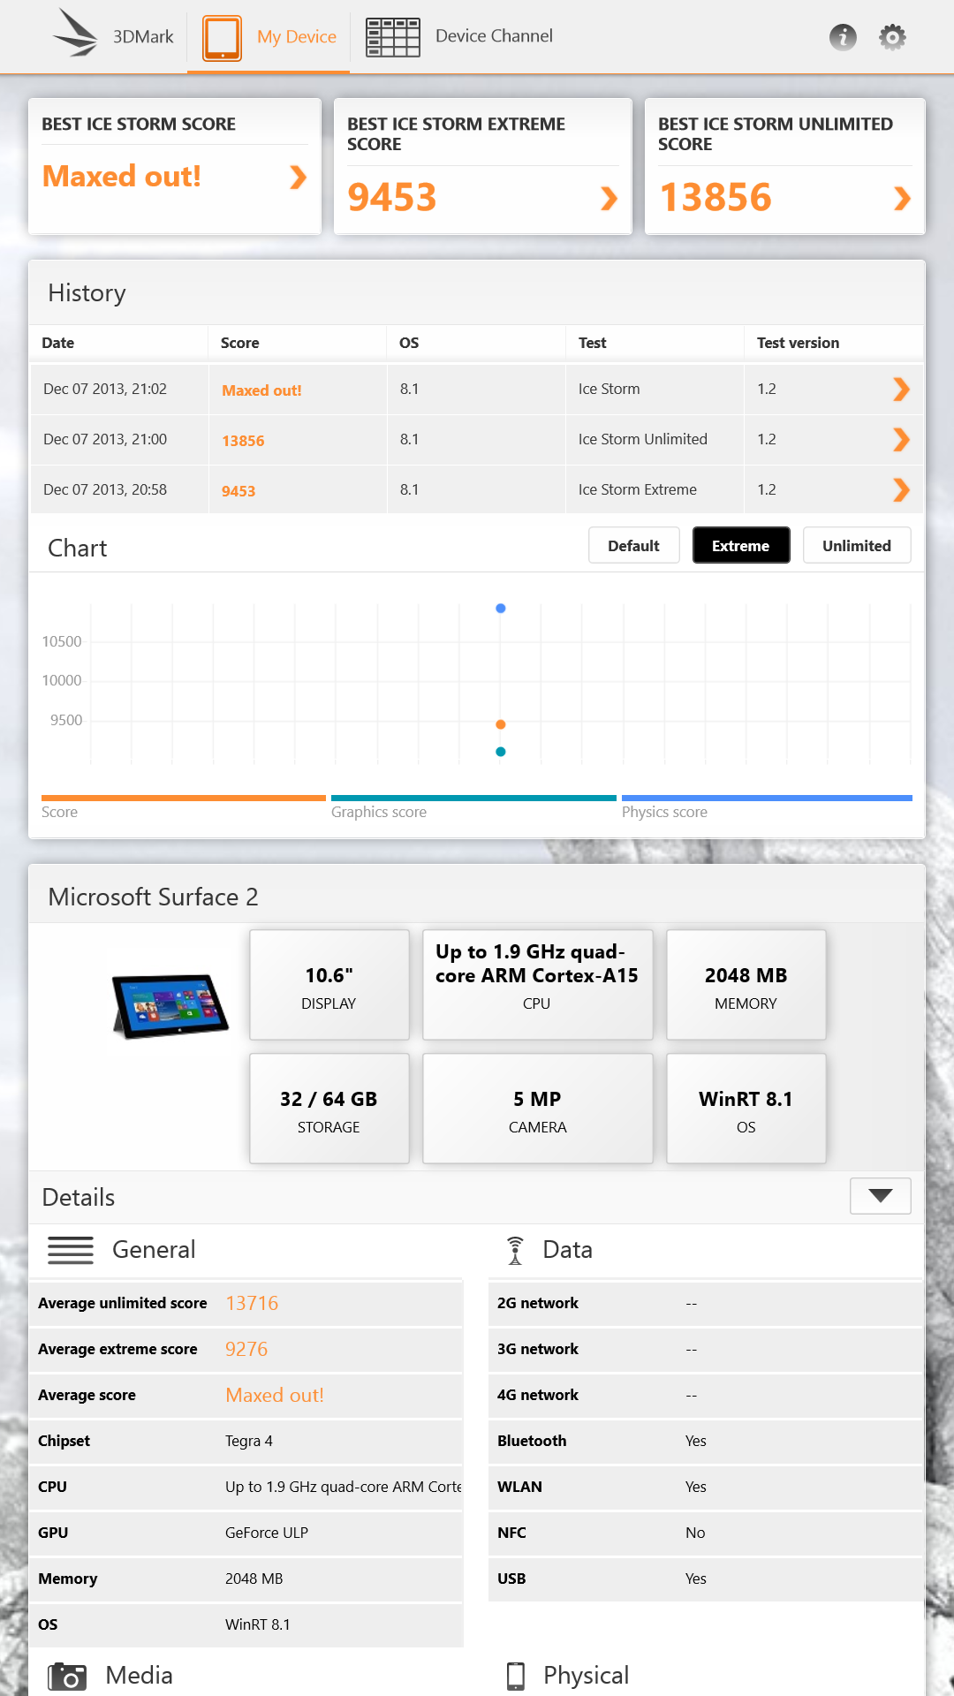Open settings via the gear icon

point(892,37)
